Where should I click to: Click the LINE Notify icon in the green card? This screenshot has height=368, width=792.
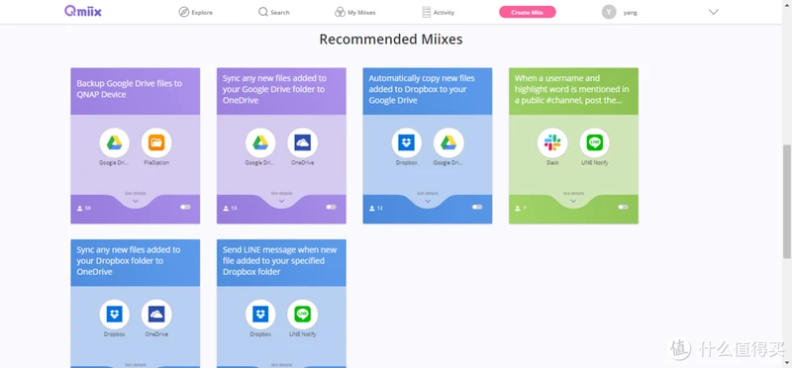(x=595, y=142)
